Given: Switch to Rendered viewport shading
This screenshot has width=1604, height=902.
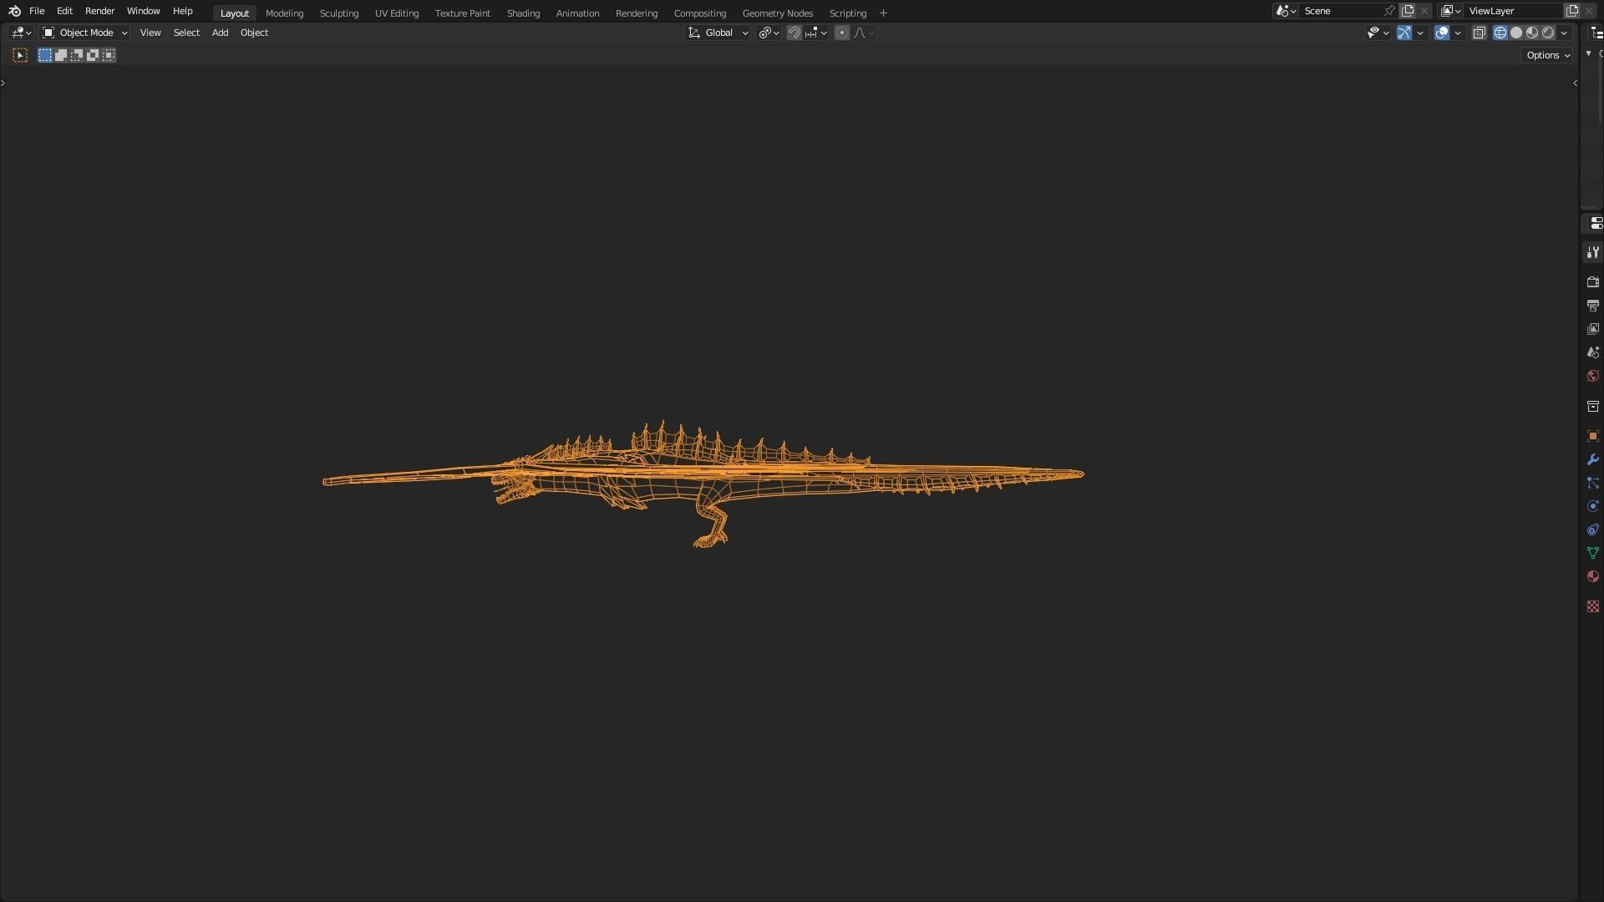Looking at the screenshot, I should point(1548,33).
